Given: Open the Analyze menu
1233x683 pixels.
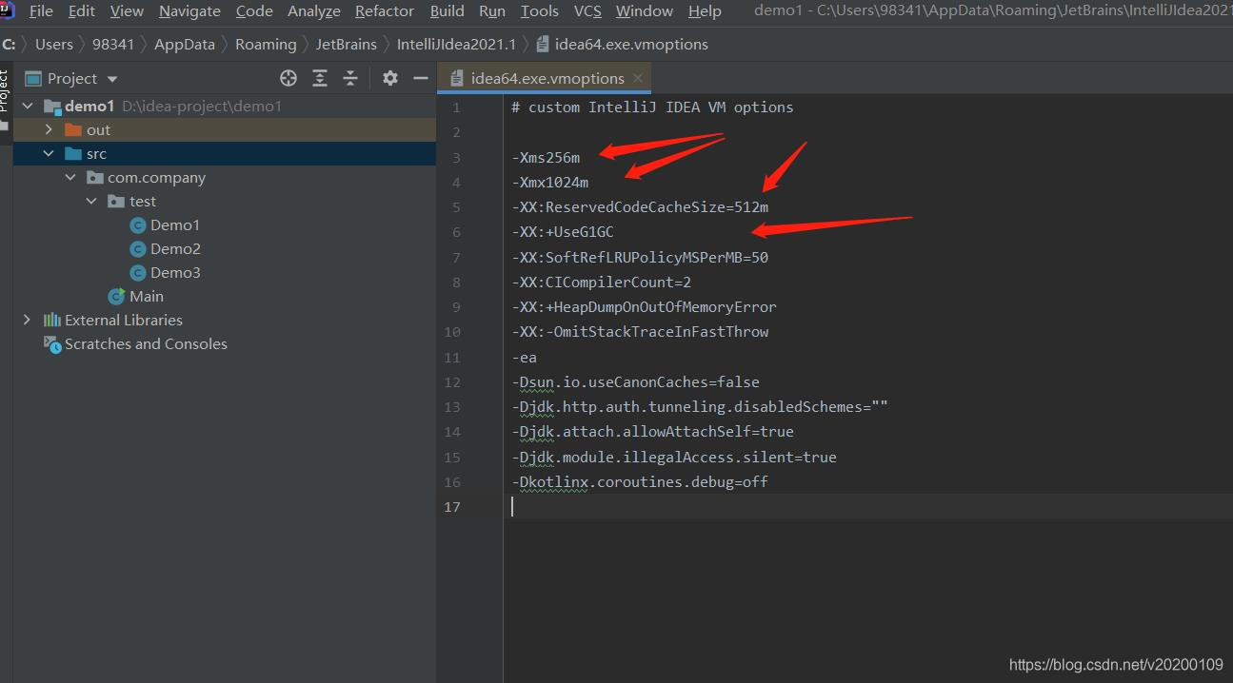Looking at the screenshot, I should tap(314, 11).
